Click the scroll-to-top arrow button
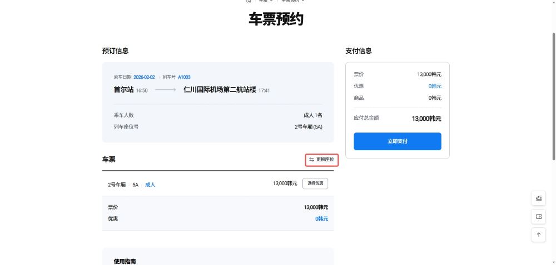The height and width of the screenshot is (265, 556). tap(538, 235)
